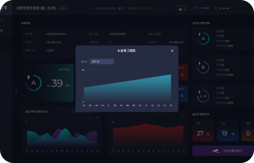The width and height of the screenshot is (254, 163).
Task: Click the time text in header
Action: coord(224,8)
